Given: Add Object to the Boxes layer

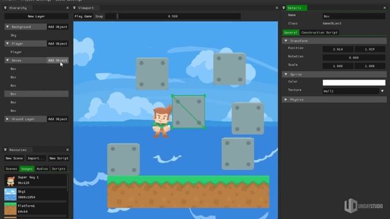Looking at the screenshot, I should [57, 60].
